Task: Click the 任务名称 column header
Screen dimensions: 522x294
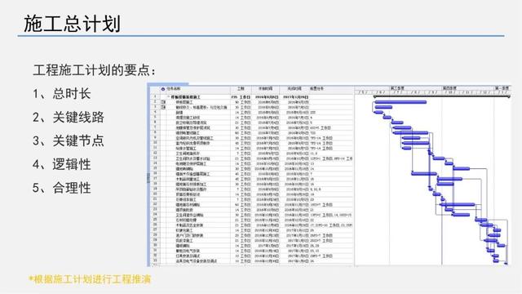Action: 174,89
